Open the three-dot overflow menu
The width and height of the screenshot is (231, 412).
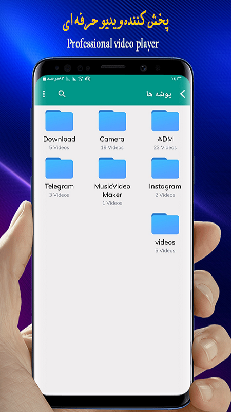(x=44, y=94)
